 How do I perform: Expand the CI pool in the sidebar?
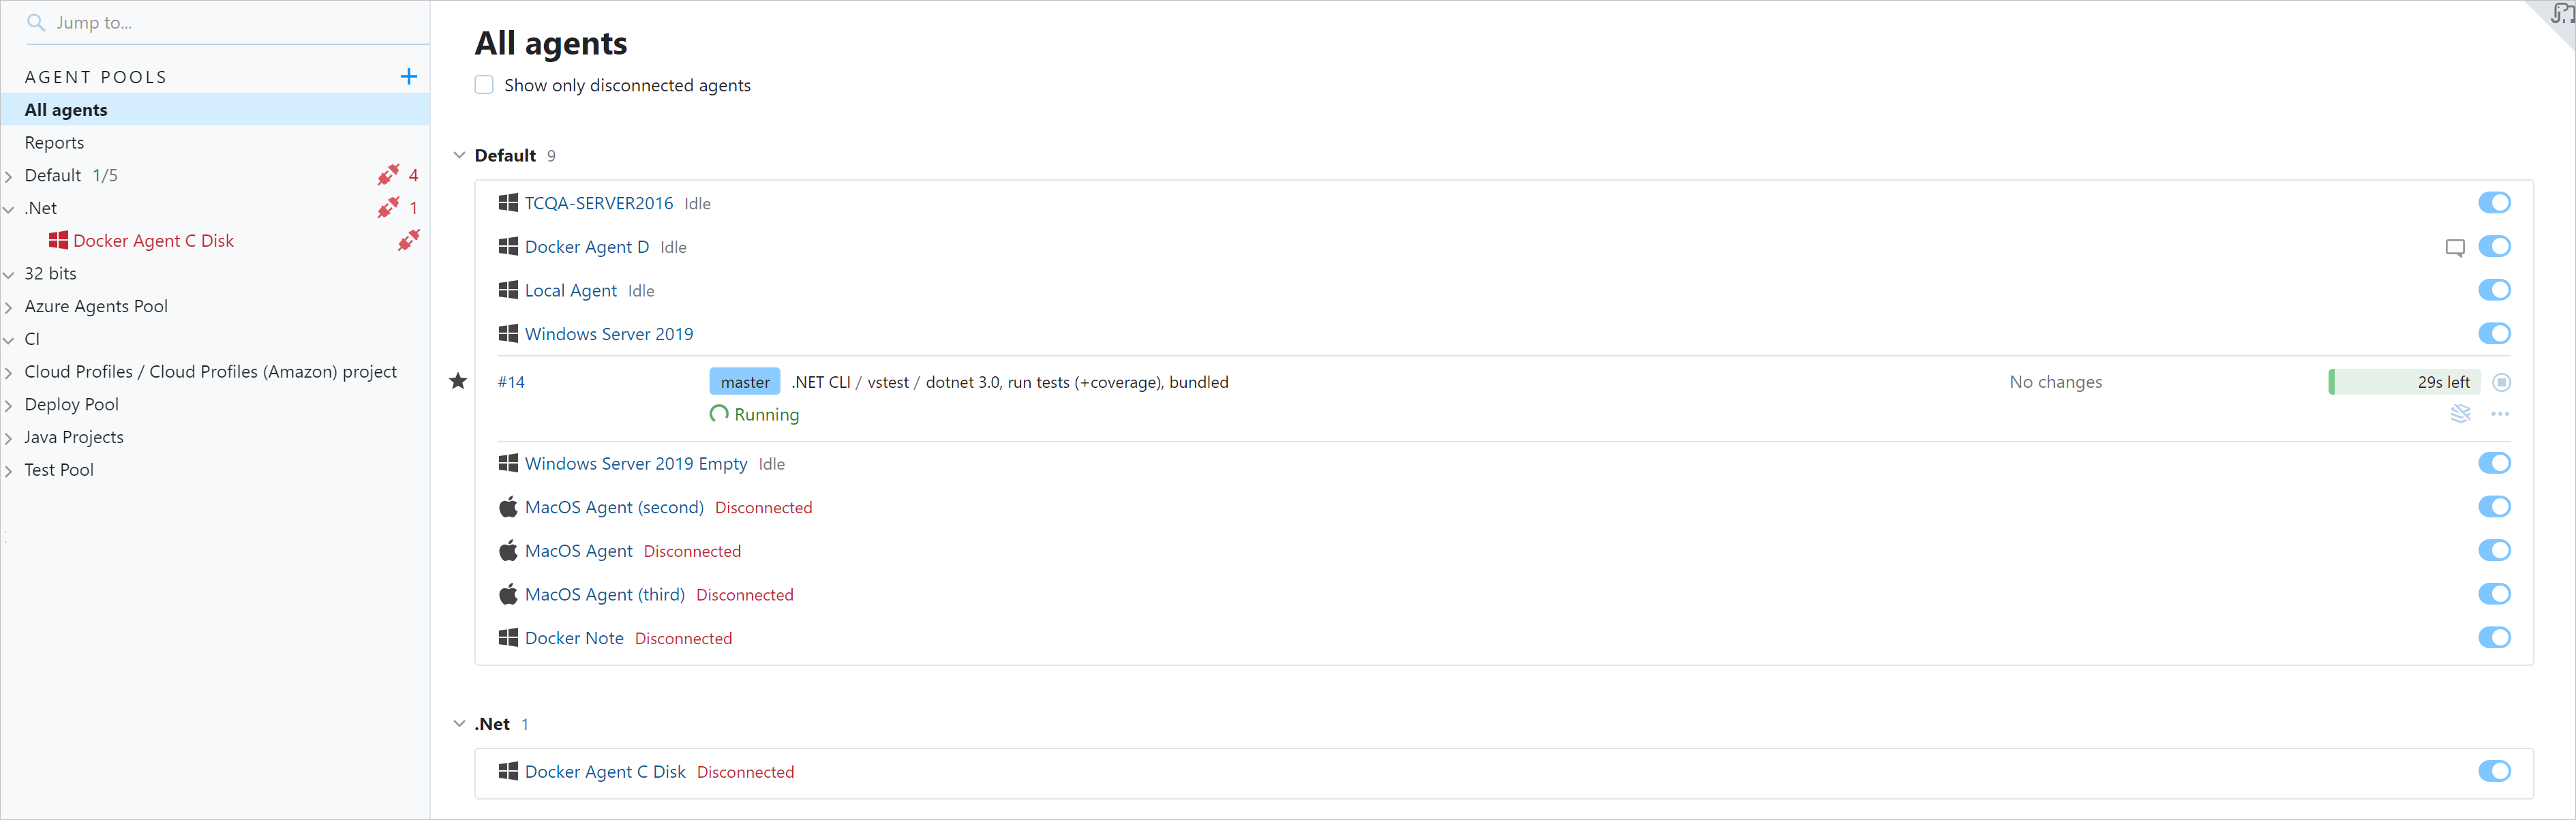click(x=13, y=339)
